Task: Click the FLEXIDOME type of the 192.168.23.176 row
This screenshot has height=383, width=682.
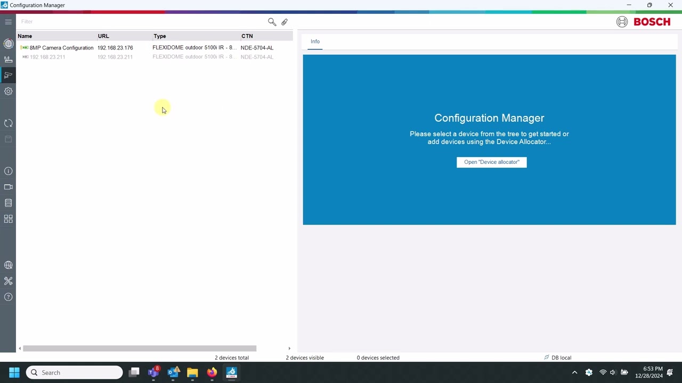Action: [194, 48]
